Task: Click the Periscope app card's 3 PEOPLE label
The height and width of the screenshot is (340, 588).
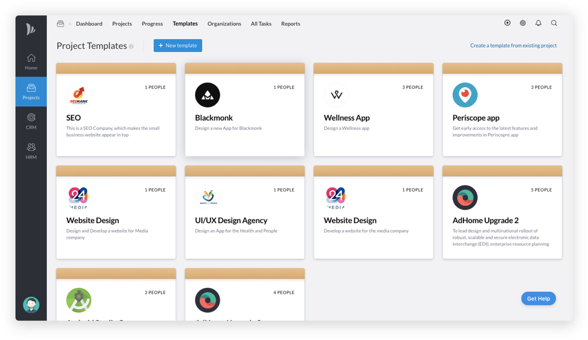Action: point(541,87)
